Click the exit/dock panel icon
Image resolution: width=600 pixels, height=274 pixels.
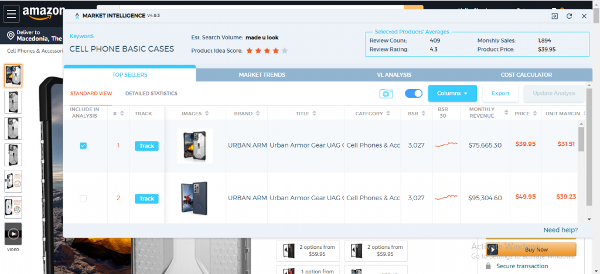[x=554, y=16]
